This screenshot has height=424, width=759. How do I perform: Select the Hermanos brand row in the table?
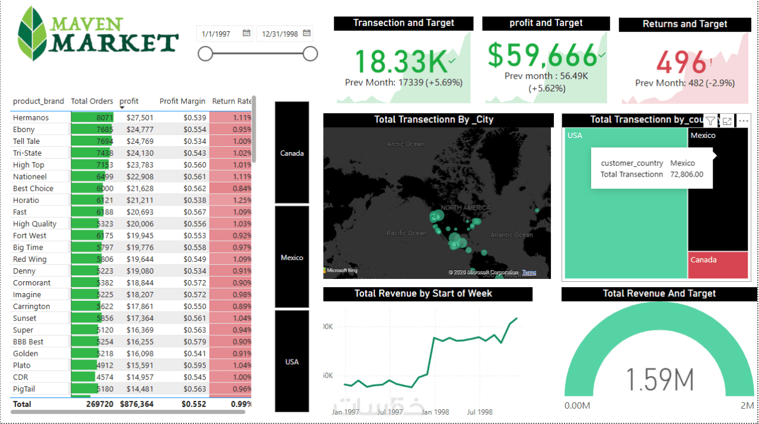tap(131, 117)
